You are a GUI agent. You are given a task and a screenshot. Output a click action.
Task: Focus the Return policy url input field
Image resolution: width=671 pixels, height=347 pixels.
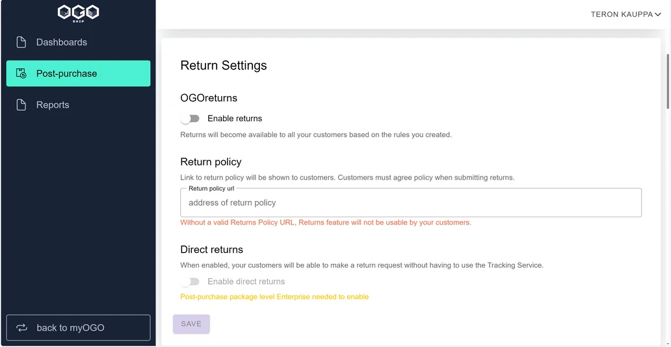point(411,203)
